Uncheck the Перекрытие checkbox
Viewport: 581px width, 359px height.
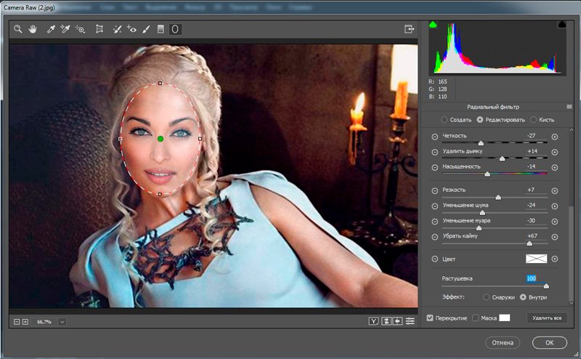(x=431, y=318)
